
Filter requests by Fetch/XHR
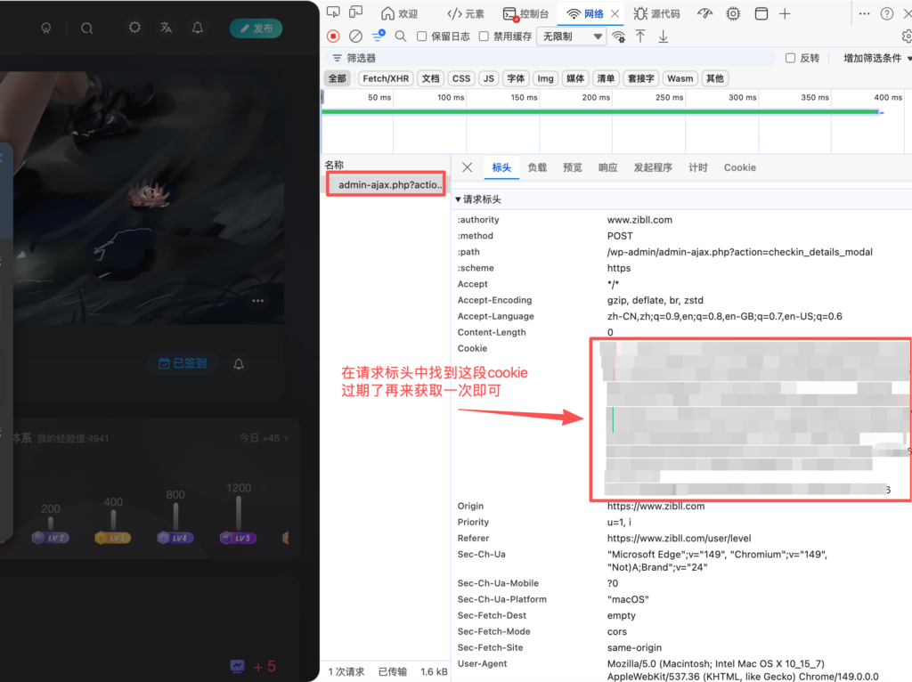(x=386, y=78)
